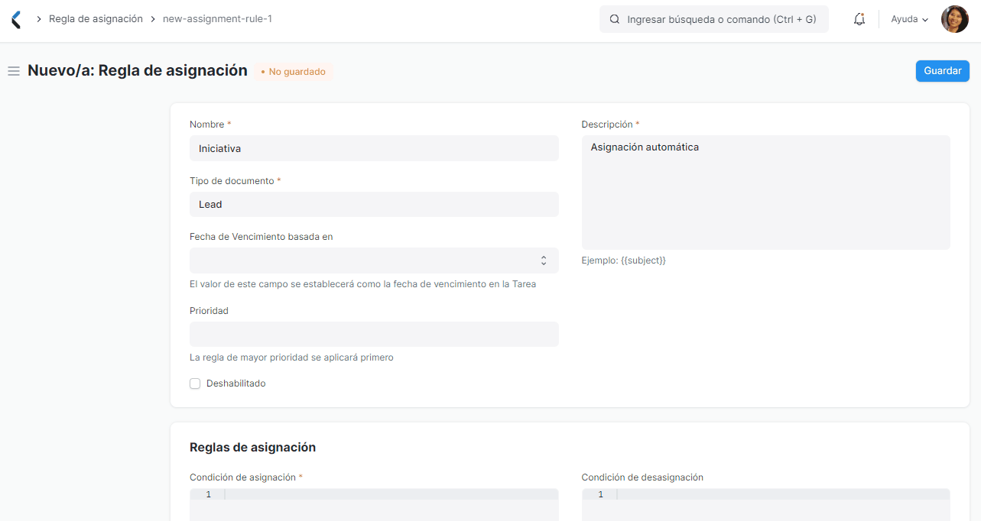Image resolution: width=981 pixels, height=521 pixels.
Task: Toggle the Deshabilitado checkbox
Action: [195, 383]
